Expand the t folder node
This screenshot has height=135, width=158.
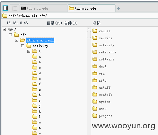click(29, 51)
